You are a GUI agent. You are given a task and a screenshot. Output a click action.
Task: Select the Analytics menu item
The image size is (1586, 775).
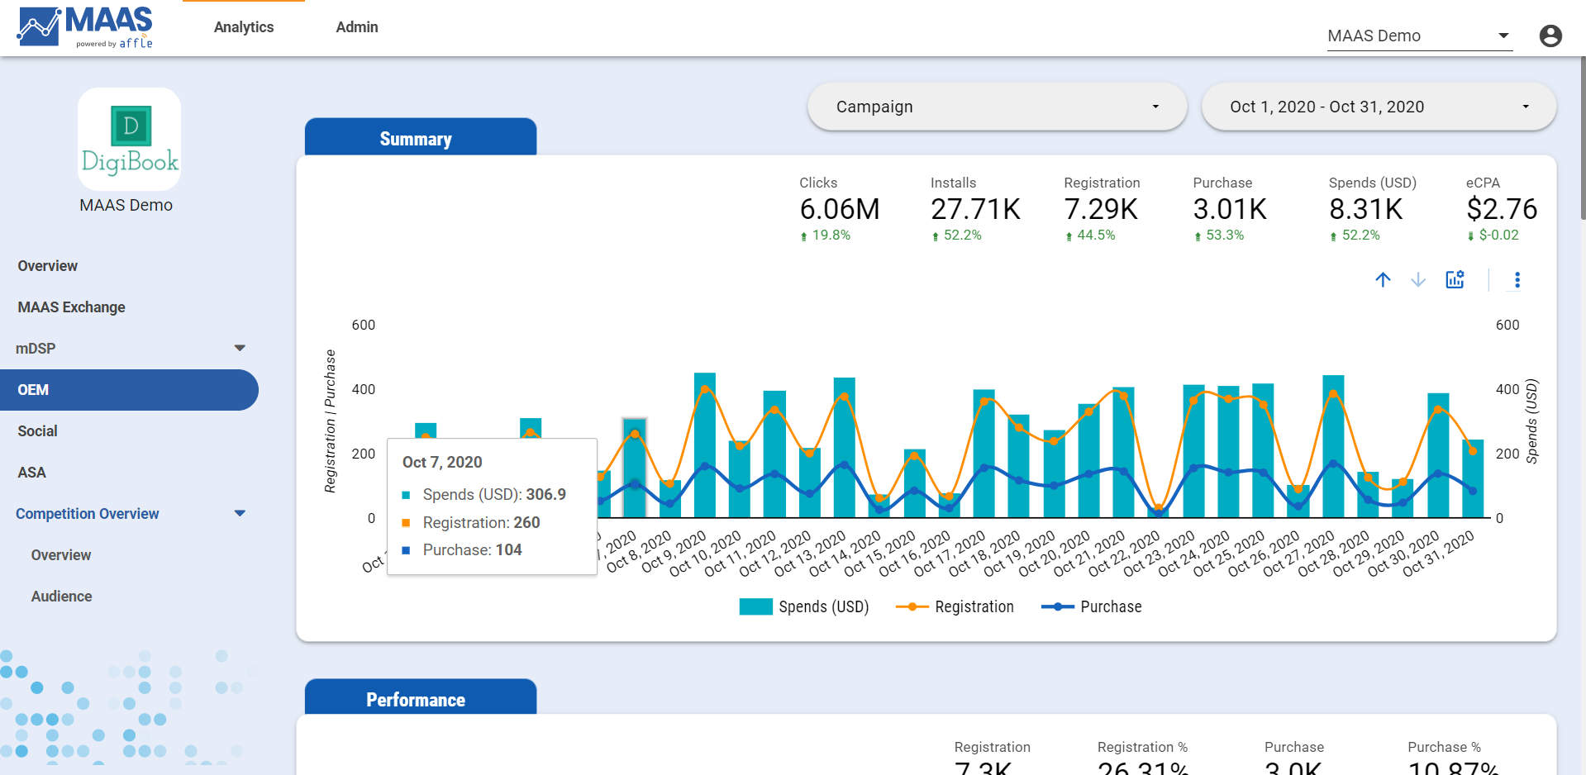(243, 26)
